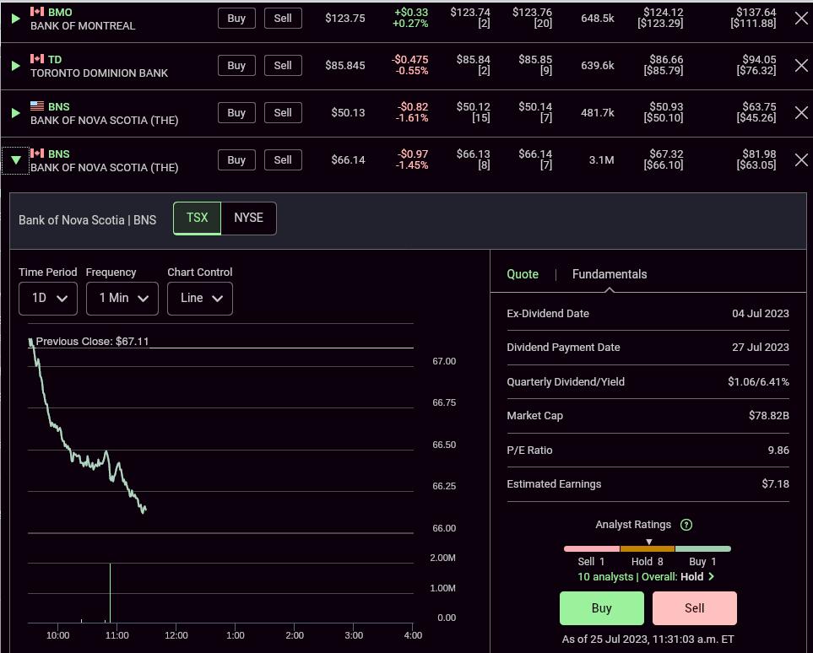Click BMO change +$0.33 +0.27%

tap(410, 19)
